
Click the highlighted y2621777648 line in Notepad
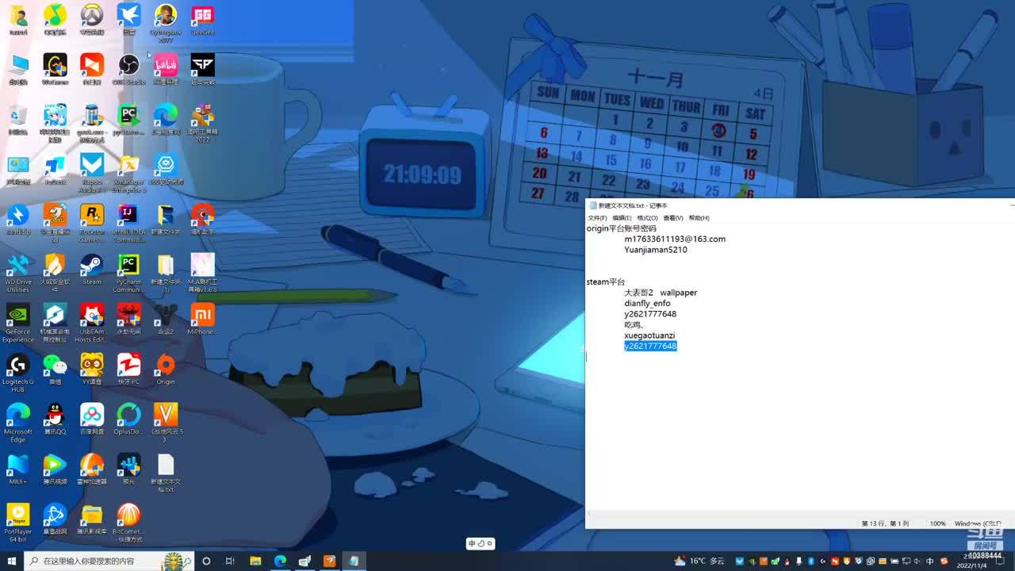coord(650,346)
